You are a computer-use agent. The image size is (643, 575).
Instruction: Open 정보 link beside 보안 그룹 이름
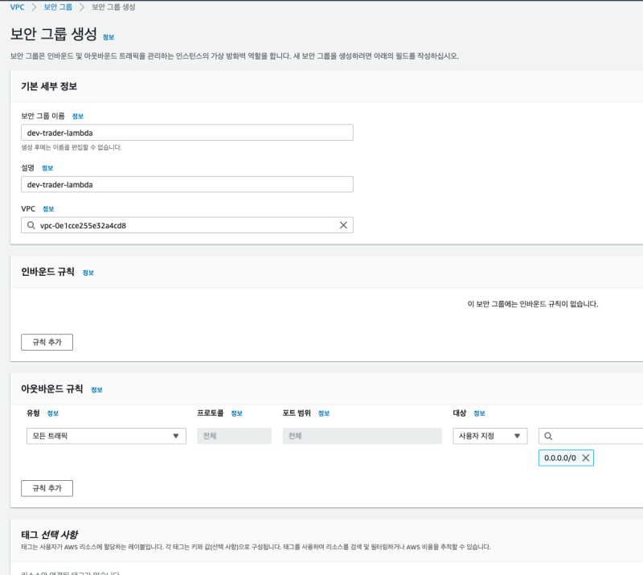tap(77, 117)
